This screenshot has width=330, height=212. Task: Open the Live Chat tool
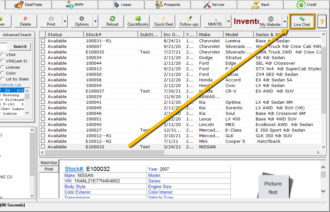tap(302, 21)
